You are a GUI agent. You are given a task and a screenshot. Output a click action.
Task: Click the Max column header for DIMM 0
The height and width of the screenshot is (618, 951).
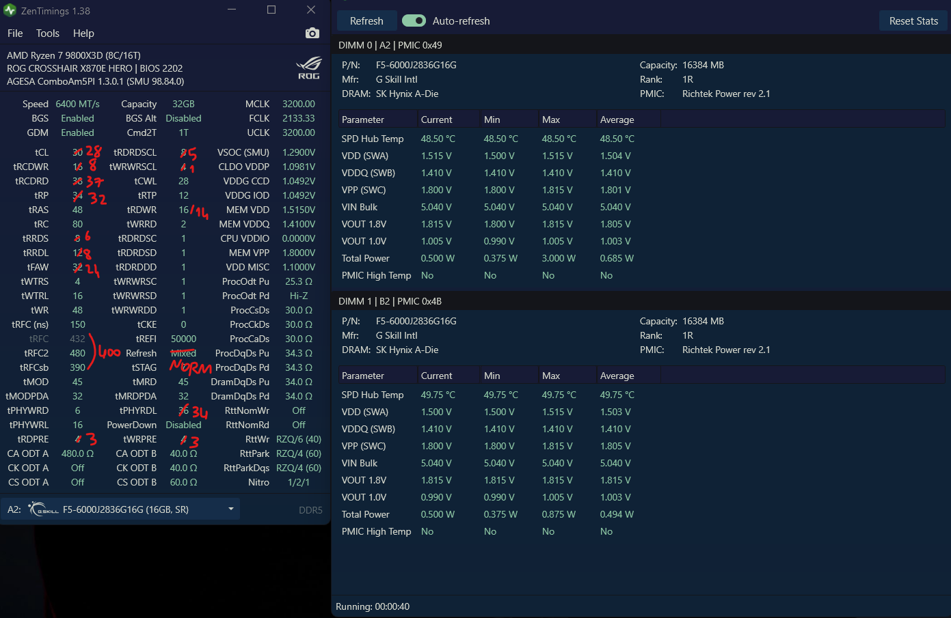[567, 120]
